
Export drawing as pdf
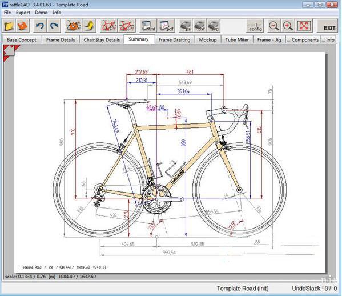166,26
